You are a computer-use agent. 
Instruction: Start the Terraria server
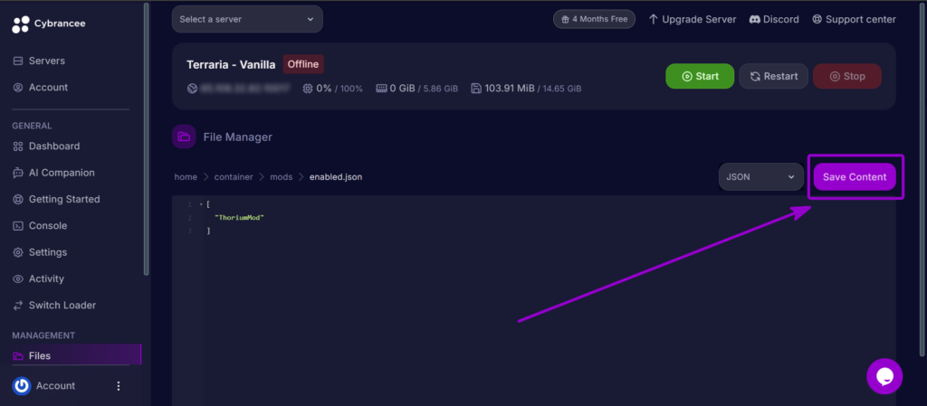coord(700,76)
